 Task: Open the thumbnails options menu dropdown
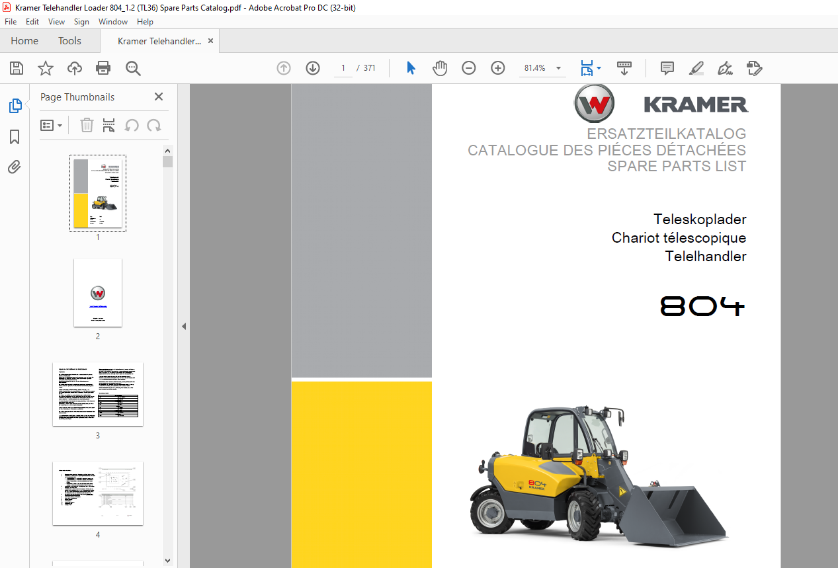(52, 125)
